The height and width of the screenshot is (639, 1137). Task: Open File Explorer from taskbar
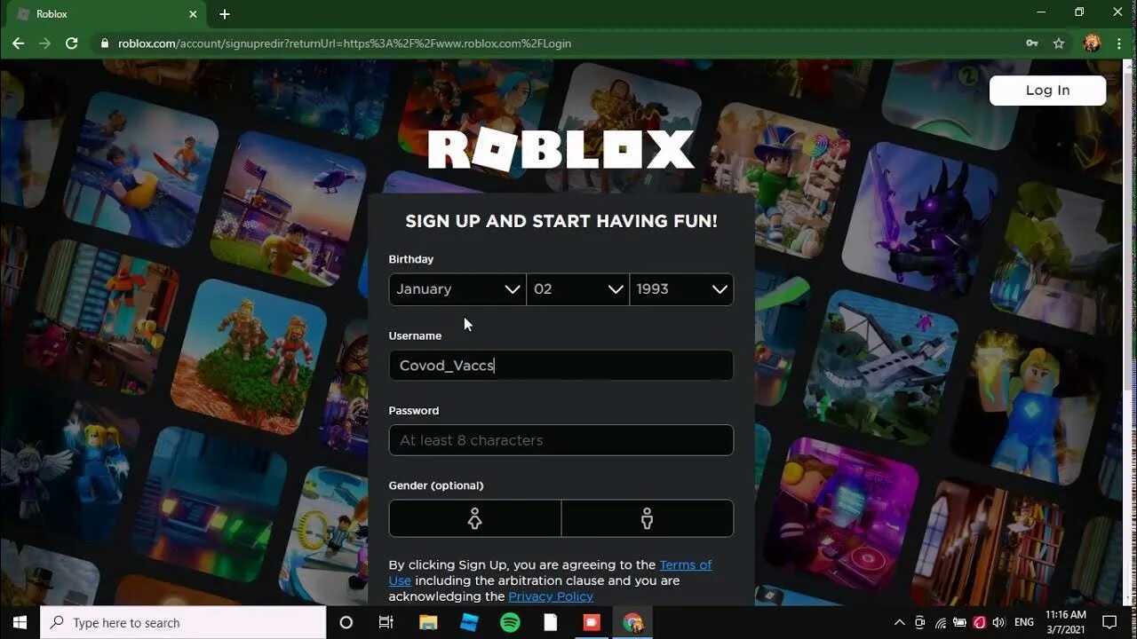tap(428, 623)
